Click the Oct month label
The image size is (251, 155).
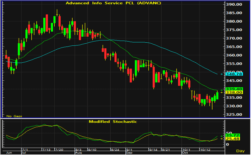click(185, 153)
